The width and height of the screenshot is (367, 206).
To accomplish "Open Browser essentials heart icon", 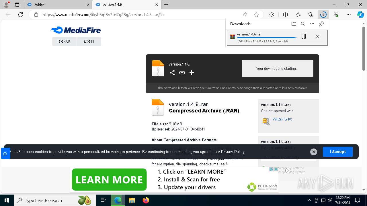I will click(x=336, y=15).
